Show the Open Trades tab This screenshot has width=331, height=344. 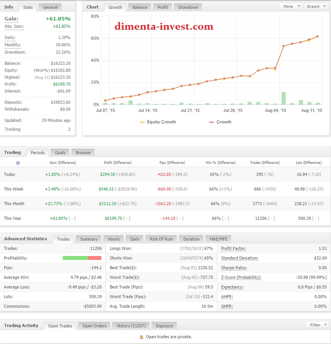click(x=60, y=326)
